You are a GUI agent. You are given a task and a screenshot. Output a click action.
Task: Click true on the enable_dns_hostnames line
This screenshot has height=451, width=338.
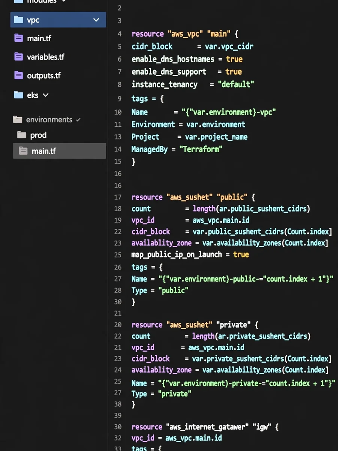234,59
